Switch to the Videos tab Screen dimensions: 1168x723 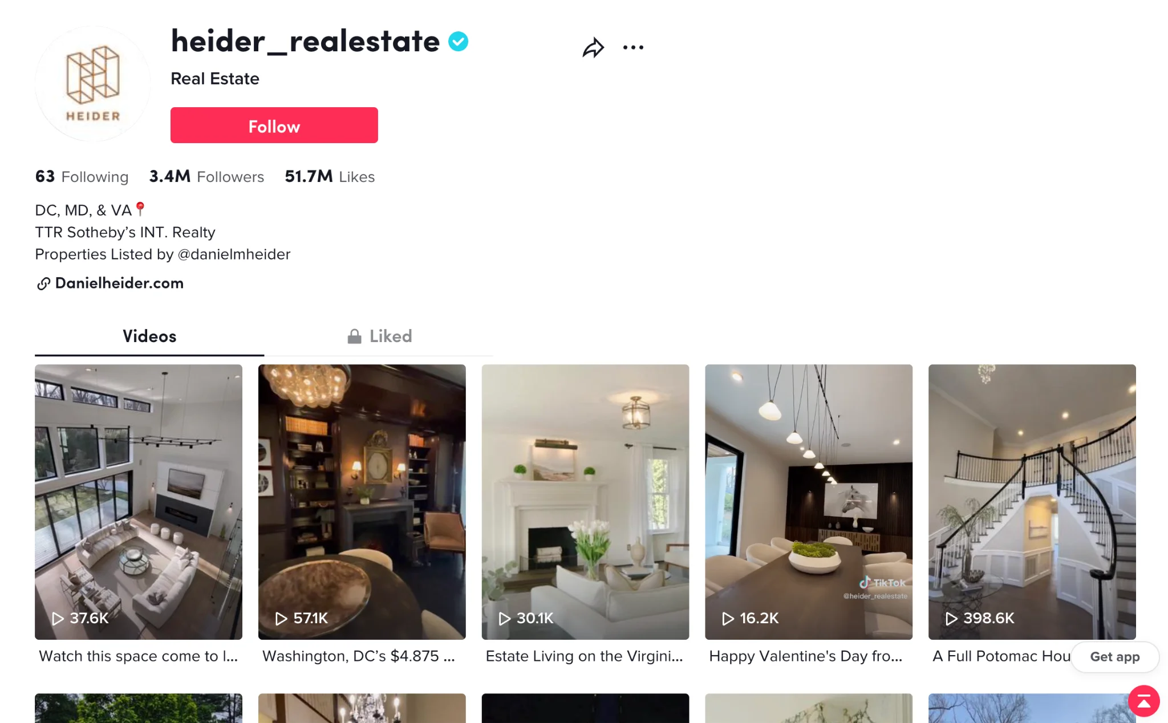[x=149, y=336]
